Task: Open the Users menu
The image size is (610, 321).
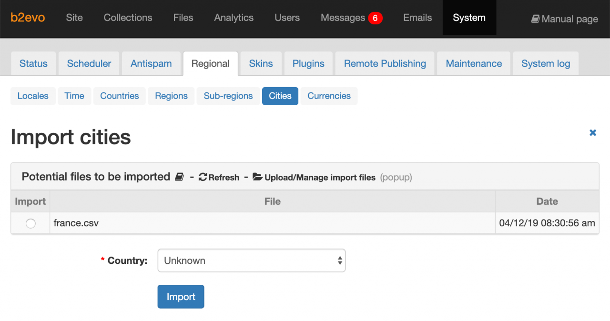Action: (287, 18)
